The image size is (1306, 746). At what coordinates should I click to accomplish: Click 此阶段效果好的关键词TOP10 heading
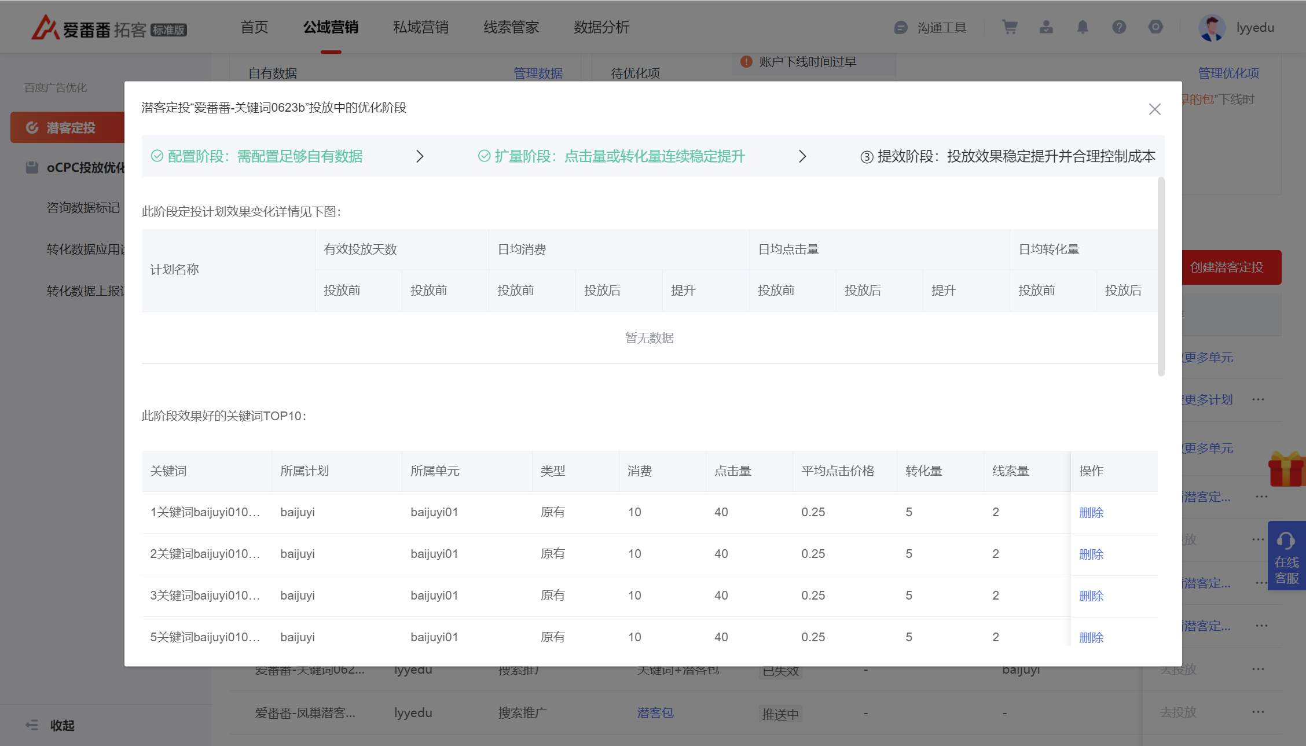pyautogui.click(x=224, y=416)
